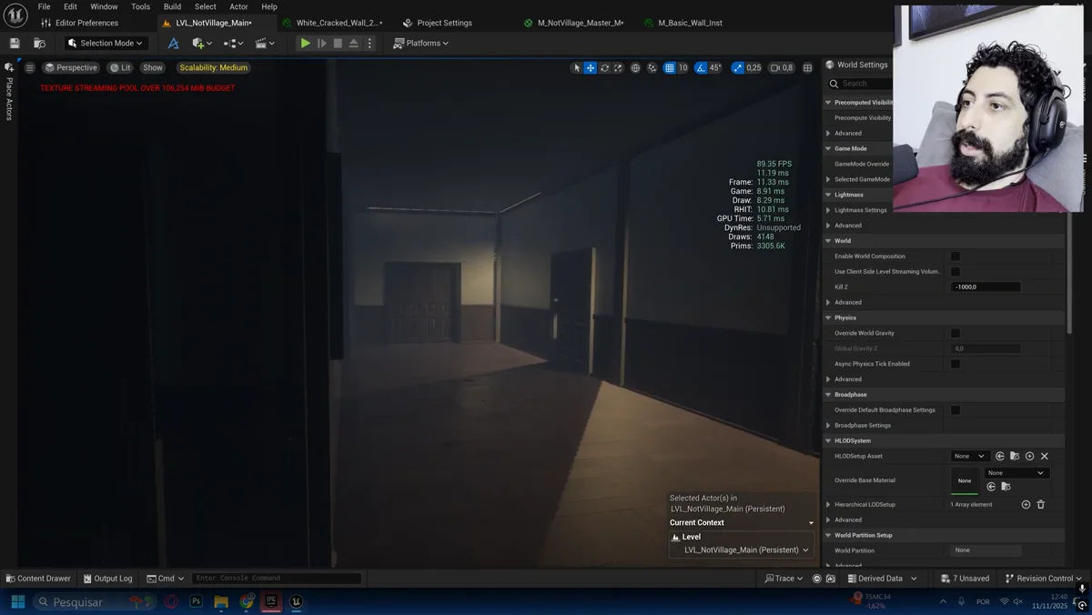Switch to the M_Basic_Wall_Inst tab
Viewport: 1092px width, 615px height.
pos(689,22)
